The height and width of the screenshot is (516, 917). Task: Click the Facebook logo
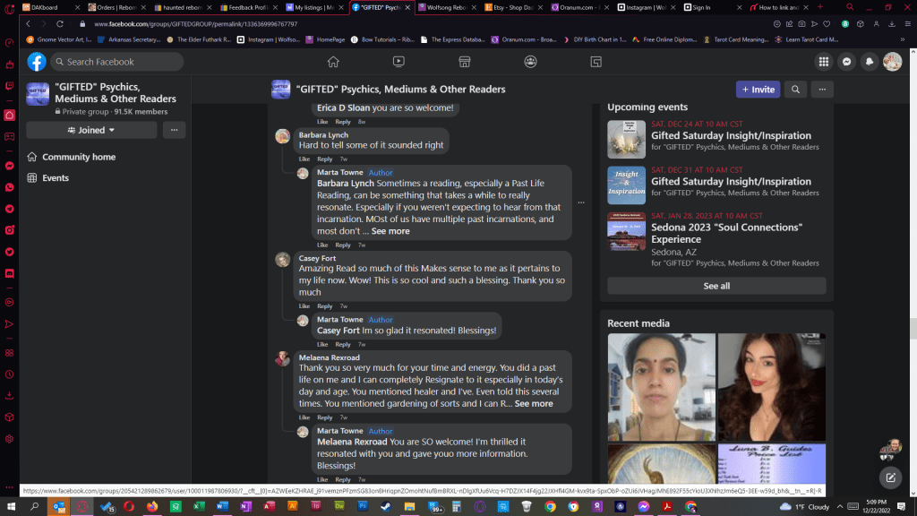point(37,62)
